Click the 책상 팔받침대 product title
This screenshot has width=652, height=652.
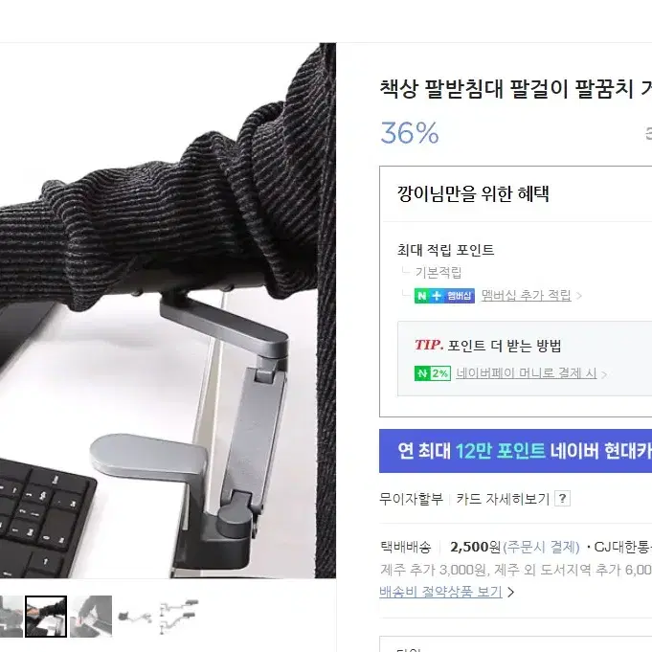pos(516,89)
